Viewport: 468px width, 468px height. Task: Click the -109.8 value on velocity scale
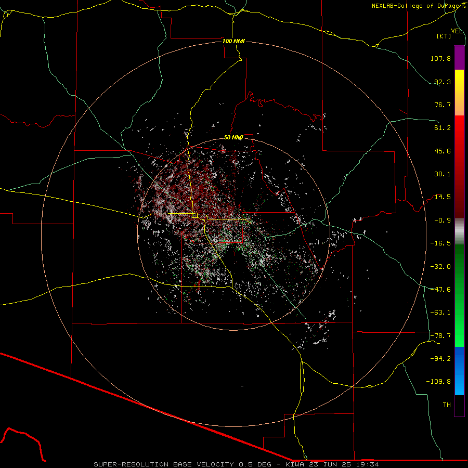[x=438, y=382]
